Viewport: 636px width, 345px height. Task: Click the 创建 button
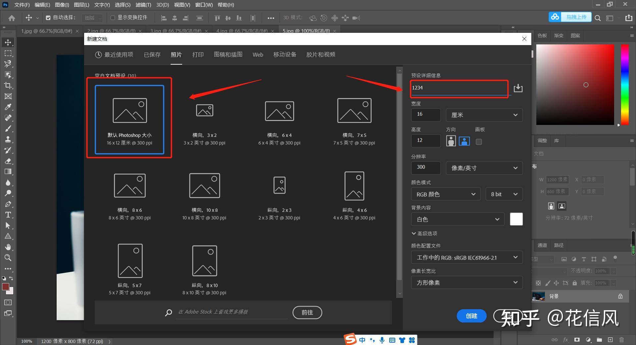coord(471,316)
